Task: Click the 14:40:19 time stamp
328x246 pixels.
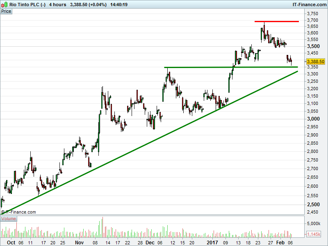Action: (119, 5)
